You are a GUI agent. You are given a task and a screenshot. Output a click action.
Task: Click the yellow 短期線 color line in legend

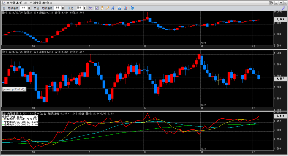[3, 119]
